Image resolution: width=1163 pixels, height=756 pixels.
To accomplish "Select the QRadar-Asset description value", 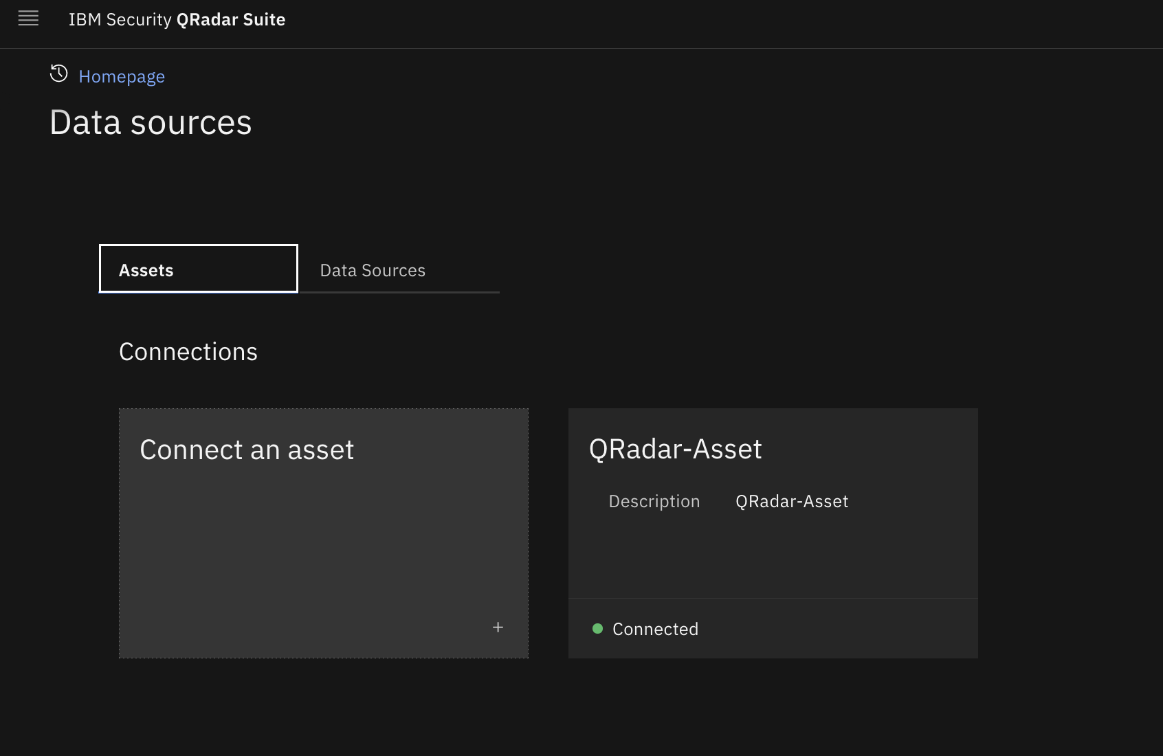I will [x=792, y=502].
